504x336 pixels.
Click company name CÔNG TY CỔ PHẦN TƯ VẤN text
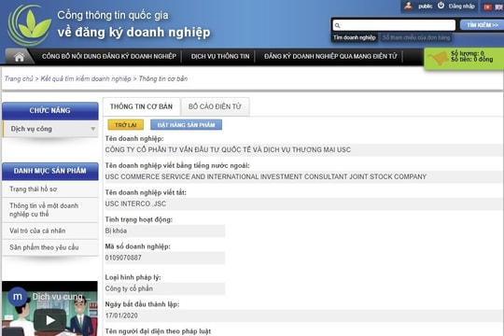228,150
